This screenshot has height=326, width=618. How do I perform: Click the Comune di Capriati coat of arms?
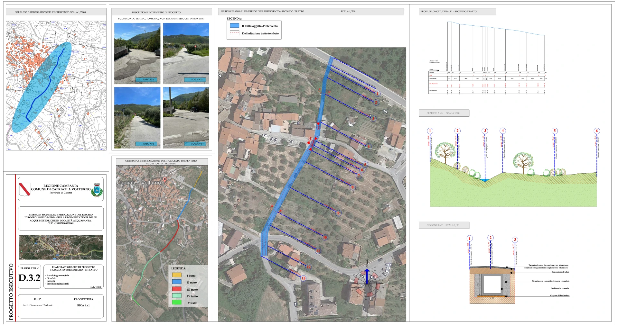click(97, 190)
